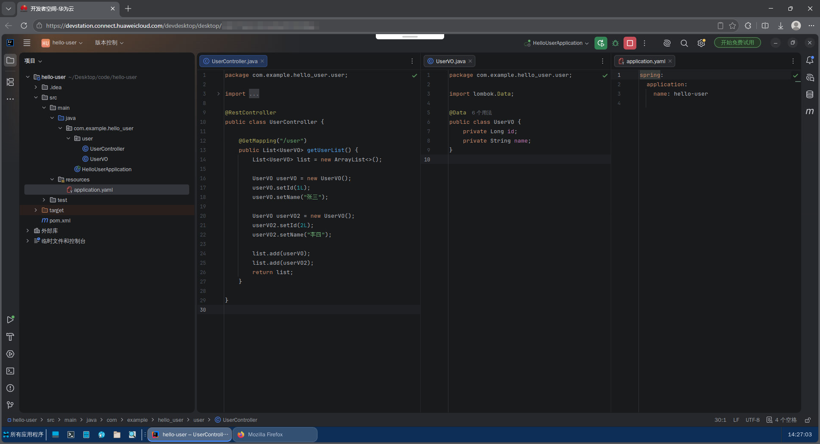Open the browser extensions menu
Viewport: 820px width, 444px height.
[748, 26]
